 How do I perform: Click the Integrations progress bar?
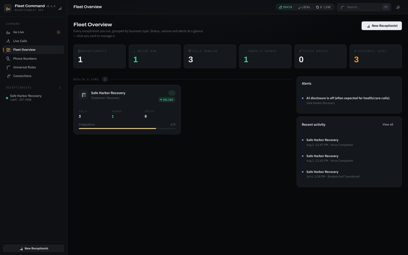127,129
